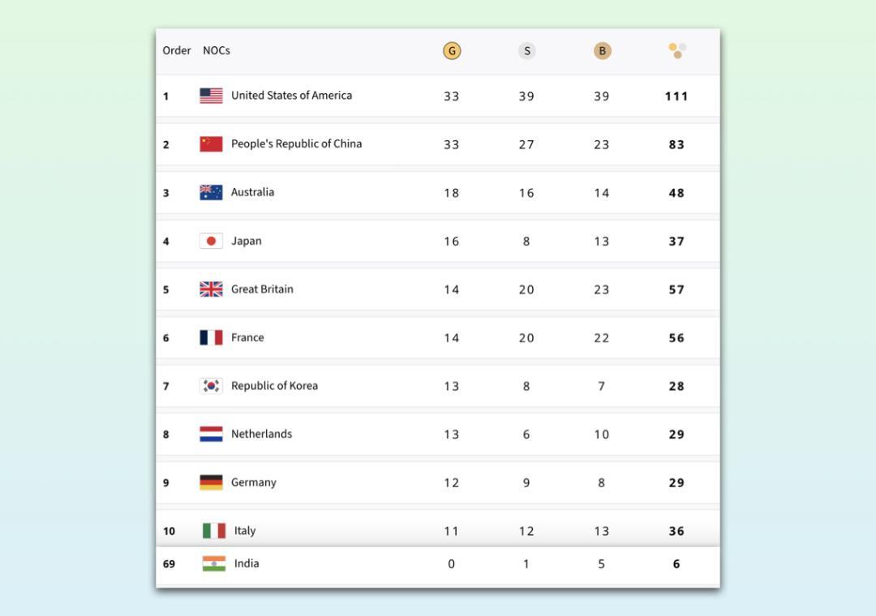The image size is (876, 616).
Task: Click the total medals column icon
Action: coord(677,51)
